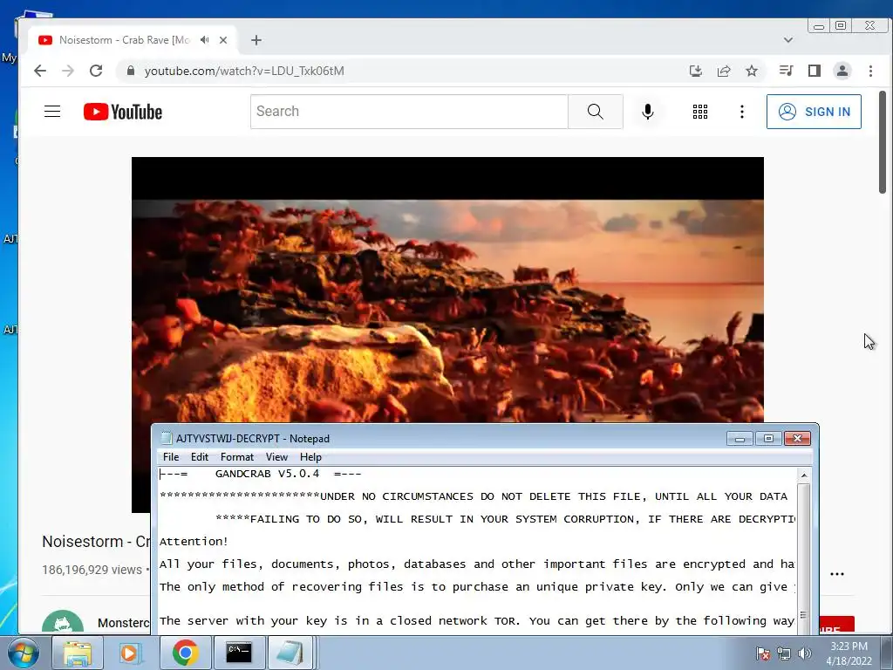This screenshot has width=893, height=670.
Task: Click the padlock site info icon
Action: (x=131, y=71)
